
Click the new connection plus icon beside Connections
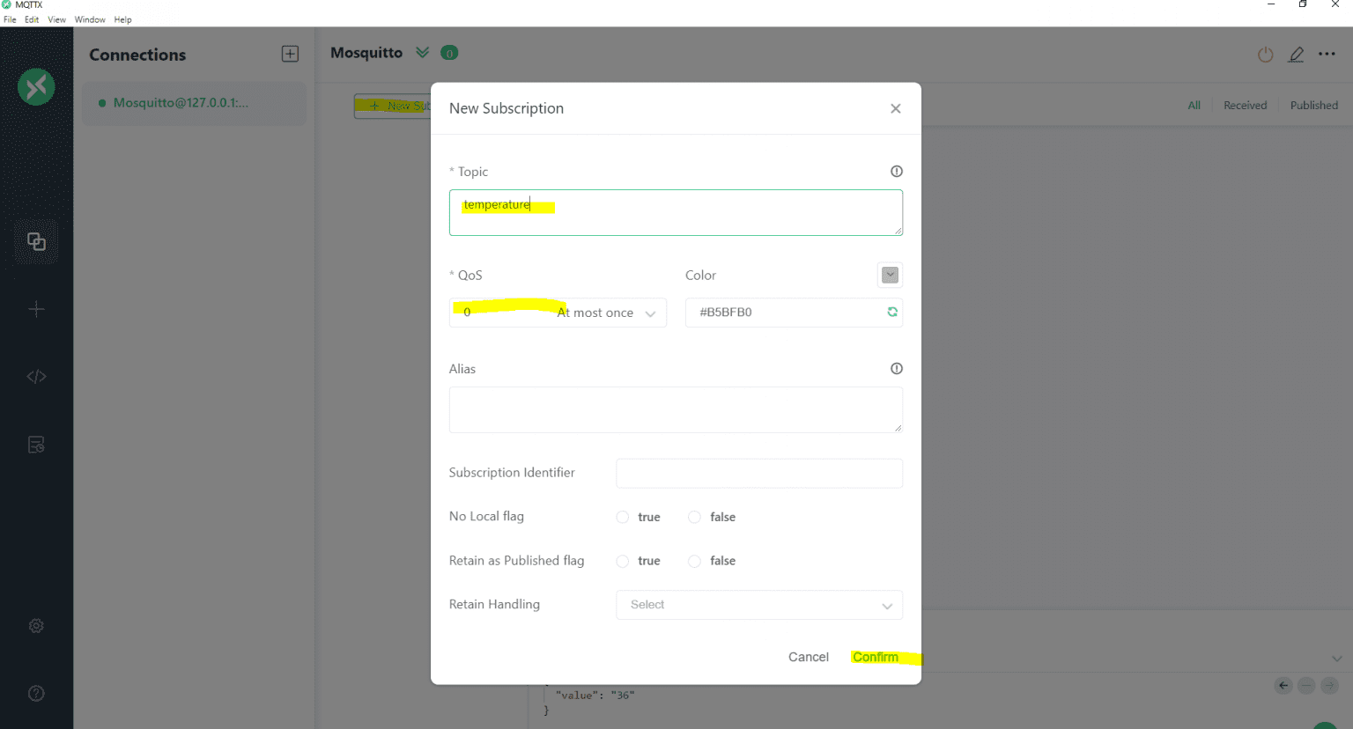pyautogui.click(x=290, y=54)
